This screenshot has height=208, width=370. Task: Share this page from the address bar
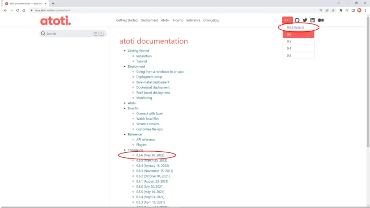[327, 10]
